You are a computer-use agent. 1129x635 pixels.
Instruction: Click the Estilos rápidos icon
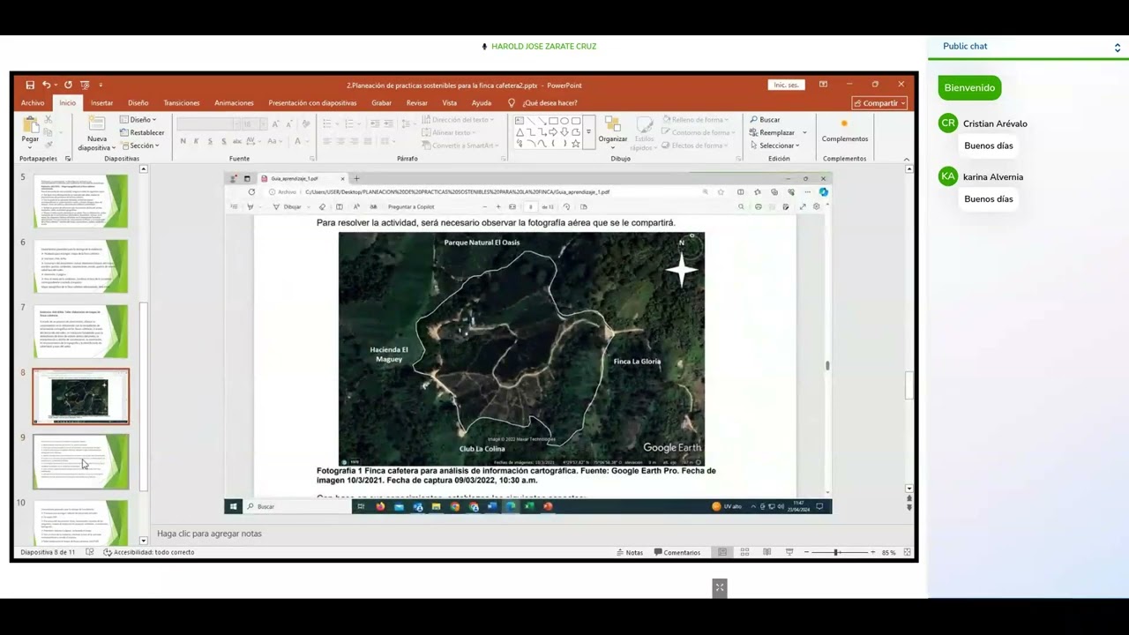[645, 124]
